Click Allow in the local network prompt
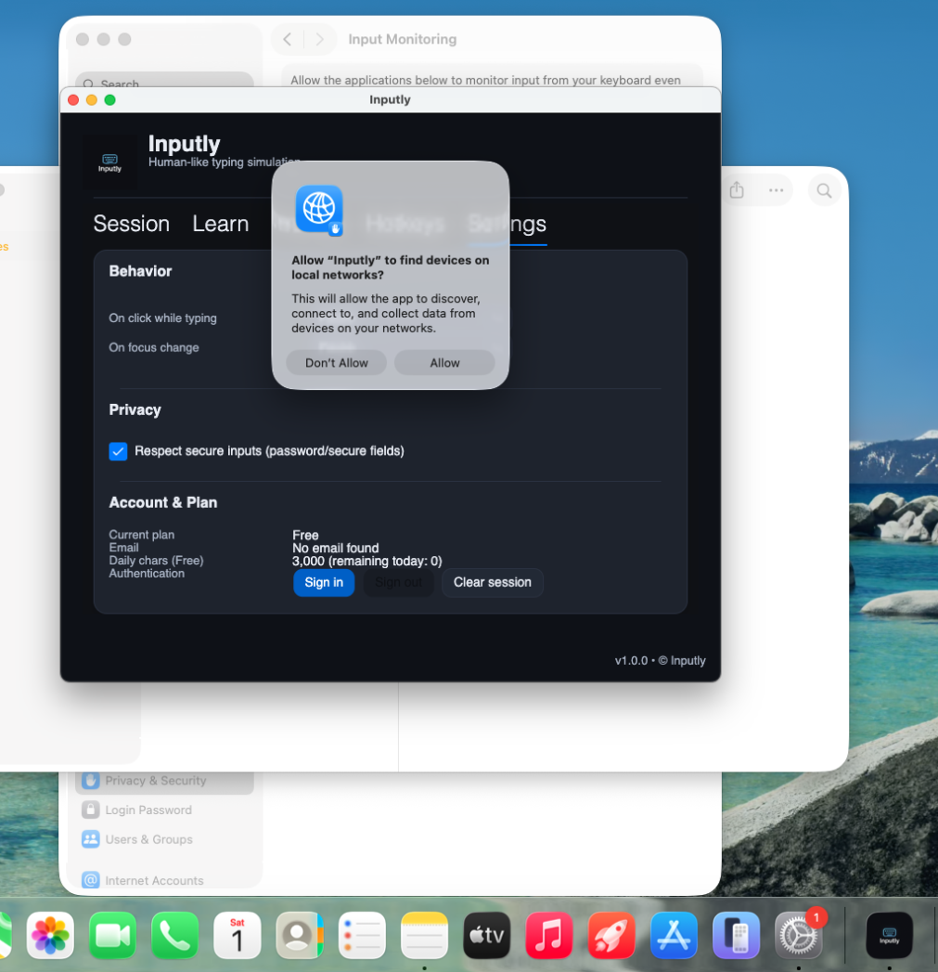The height and width of the screenshot is (972, 938). pos(444,363)
